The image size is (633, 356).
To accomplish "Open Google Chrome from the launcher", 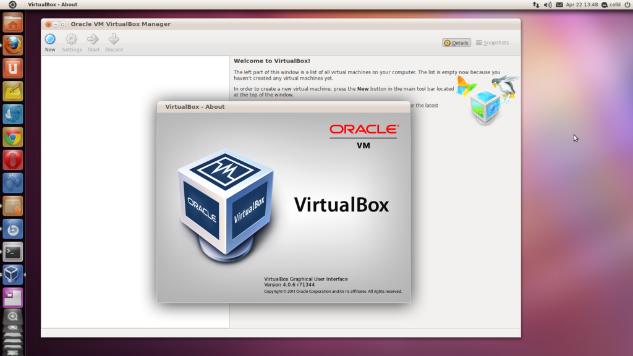I will coord(13,137).
